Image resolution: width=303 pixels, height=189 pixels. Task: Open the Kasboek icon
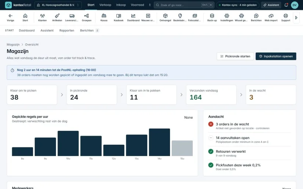coord(119,17)
